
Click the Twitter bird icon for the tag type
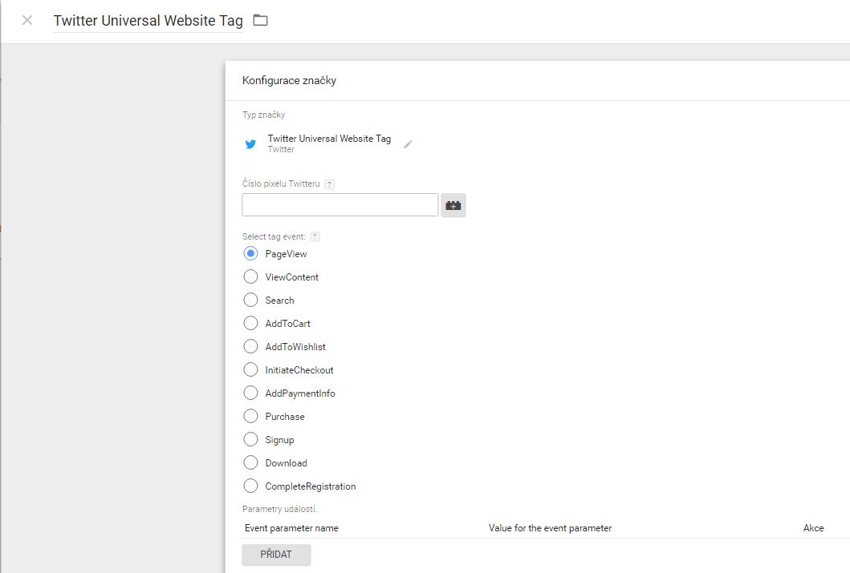pos(250,144)
